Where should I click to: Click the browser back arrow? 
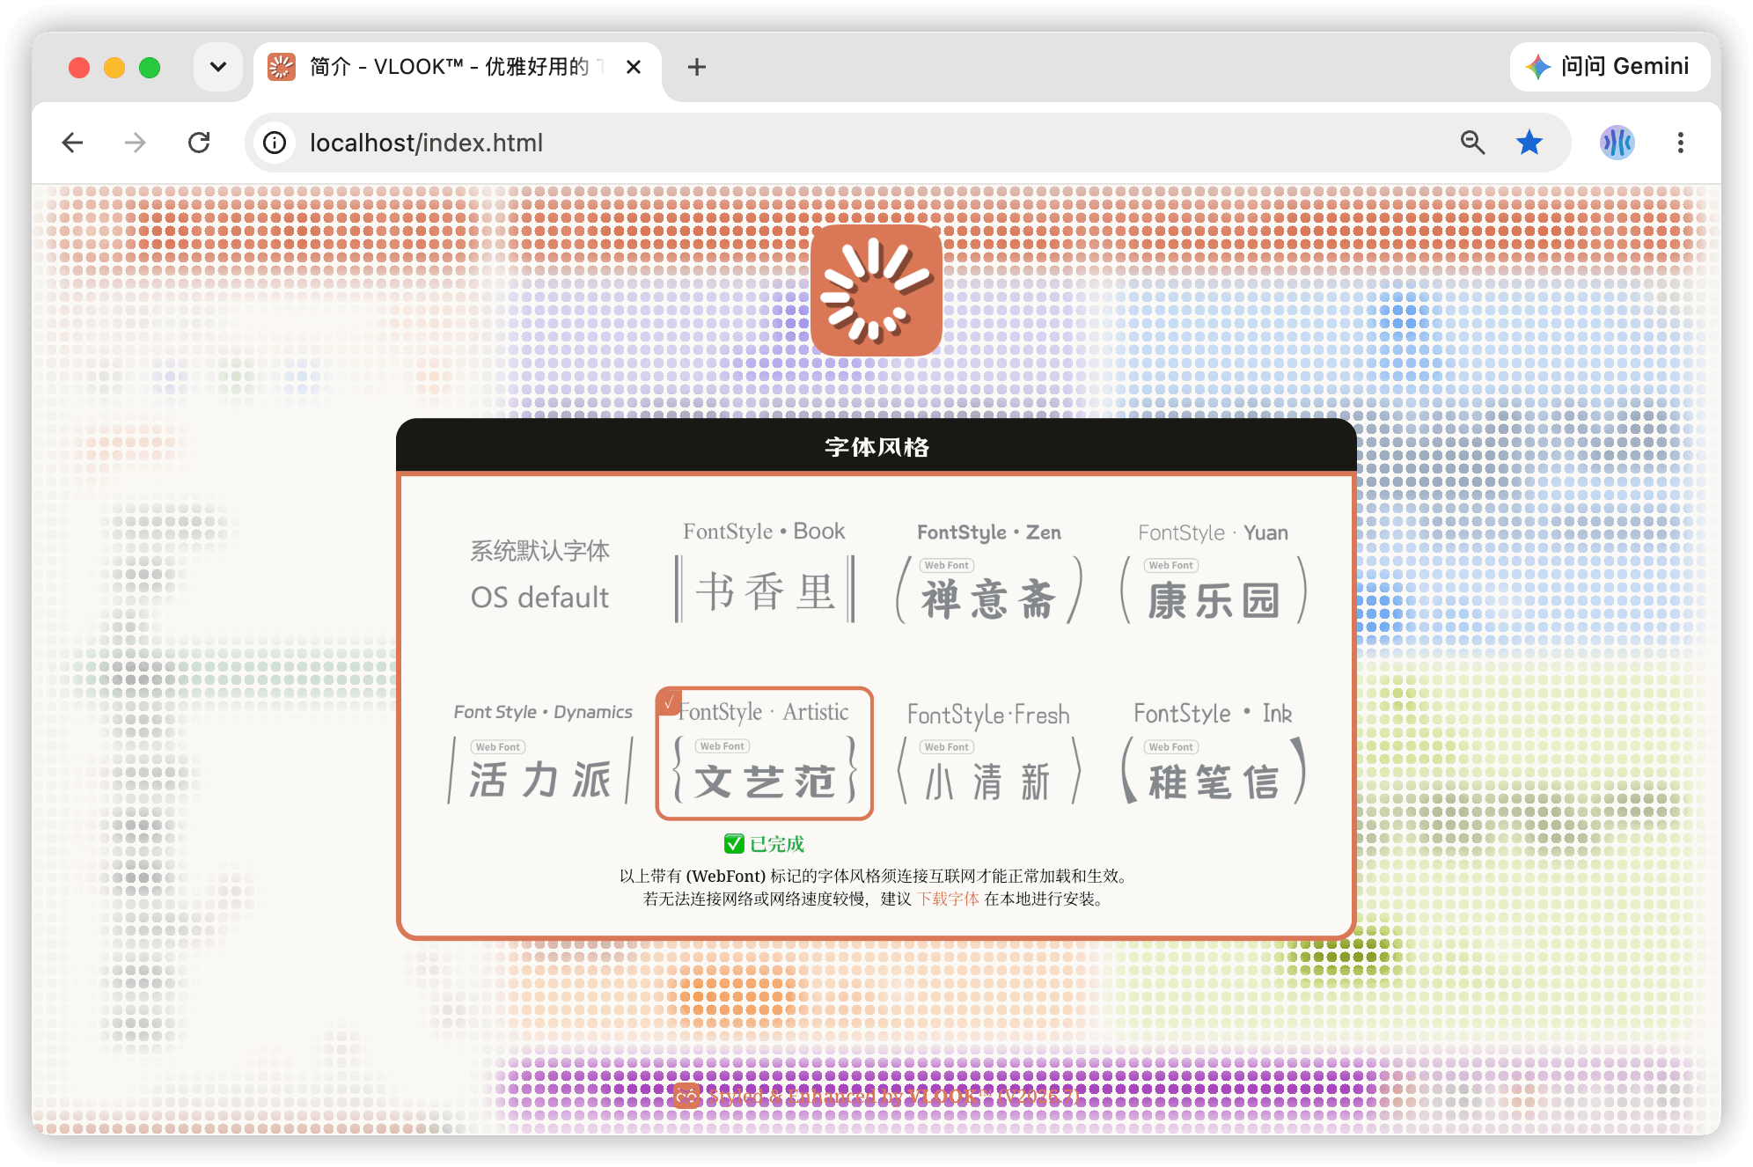(x=73, y=143)
